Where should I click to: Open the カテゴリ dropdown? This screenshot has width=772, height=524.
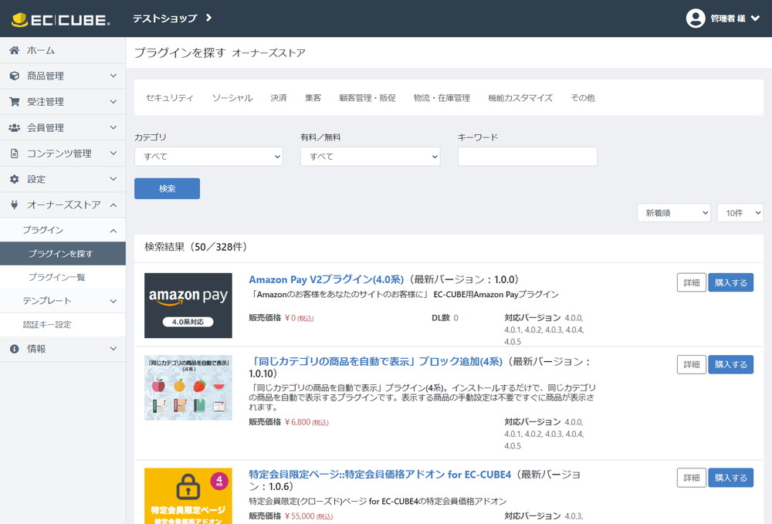(x=208, y=157)
